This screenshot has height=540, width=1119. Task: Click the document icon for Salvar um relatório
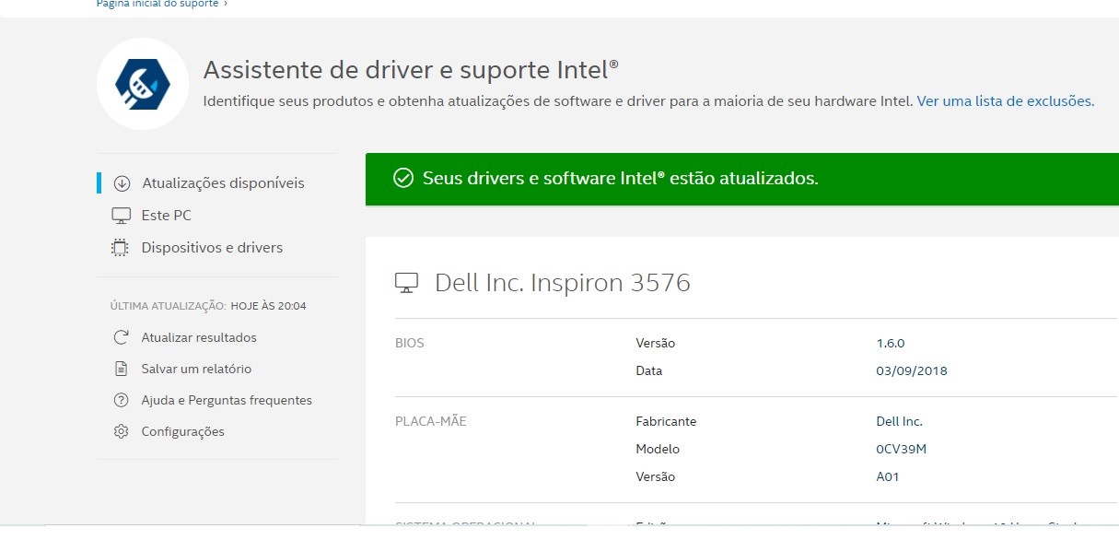[x=121, y=370]
